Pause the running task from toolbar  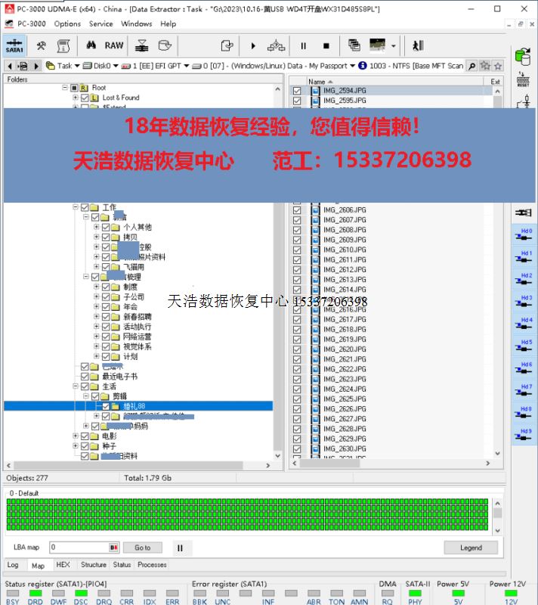[x=304, y=46]
